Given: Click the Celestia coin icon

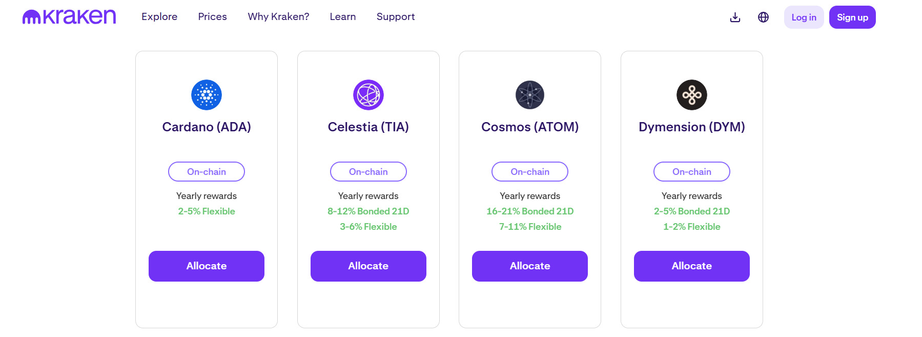Looking at the screenshot, I should [x=368, y=95].
